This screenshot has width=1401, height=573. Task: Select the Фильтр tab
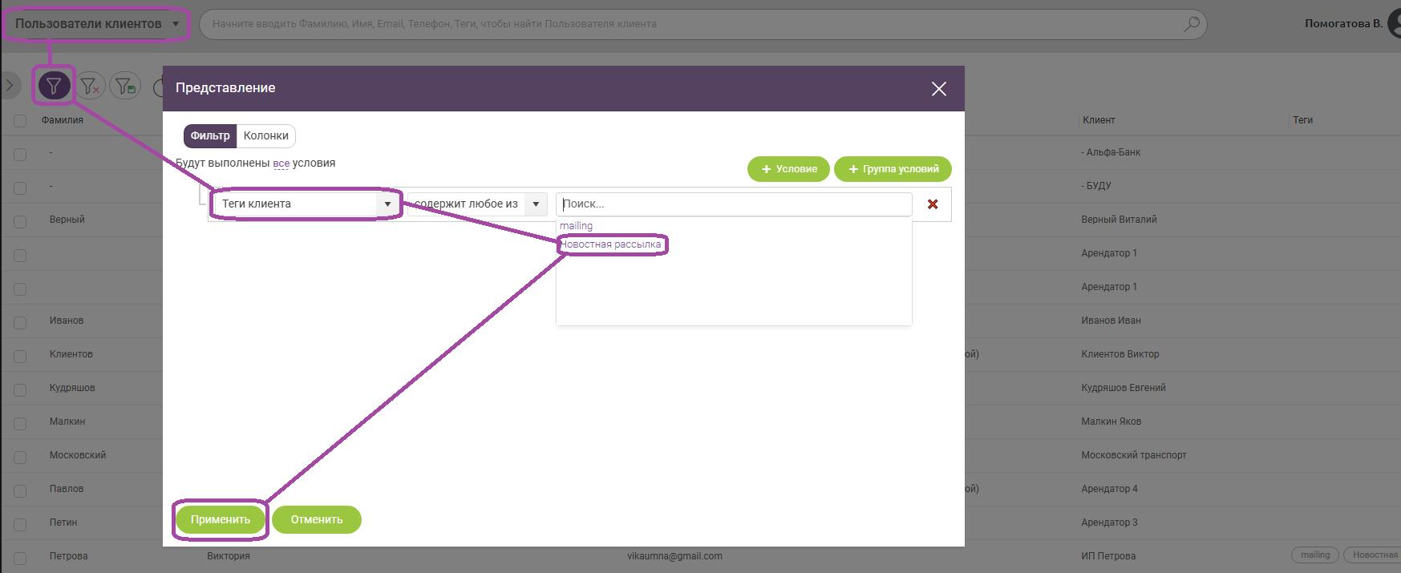(x=210, y=136)
